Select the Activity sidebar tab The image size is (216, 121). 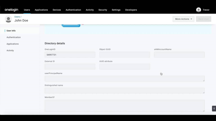pos(10,50)
